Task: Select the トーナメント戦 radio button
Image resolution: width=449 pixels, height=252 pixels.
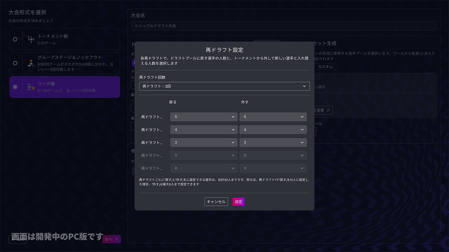Action: 15,39
